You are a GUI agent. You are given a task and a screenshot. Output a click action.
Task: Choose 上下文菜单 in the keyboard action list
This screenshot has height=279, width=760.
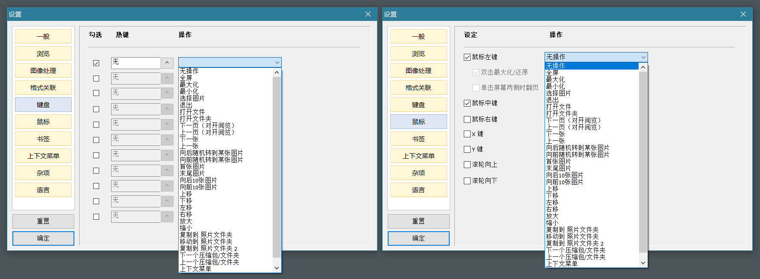[226, 269]
